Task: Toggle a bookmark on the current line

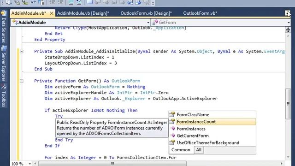Action: coord(89,2)
